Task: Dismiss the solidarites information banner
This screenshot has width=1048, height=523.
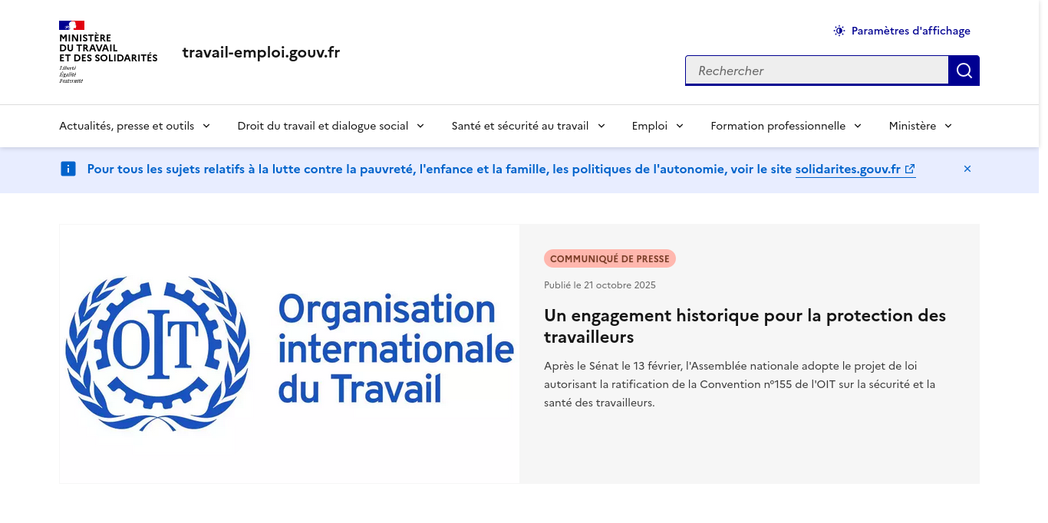Action: point(967,169)
